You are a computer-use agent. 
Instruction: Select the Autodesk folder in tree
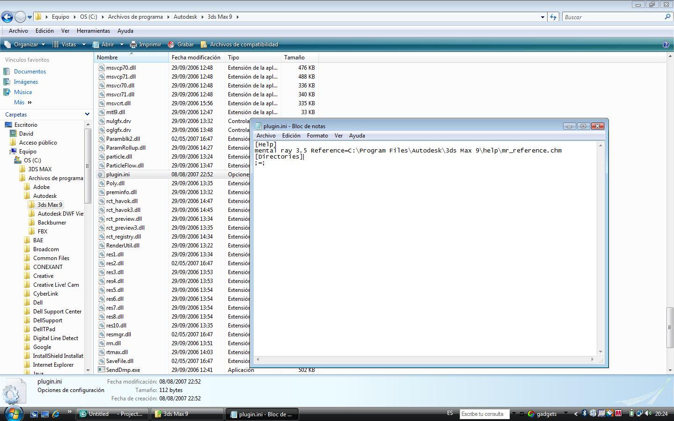pyautogui.click(x=44, y=196)
